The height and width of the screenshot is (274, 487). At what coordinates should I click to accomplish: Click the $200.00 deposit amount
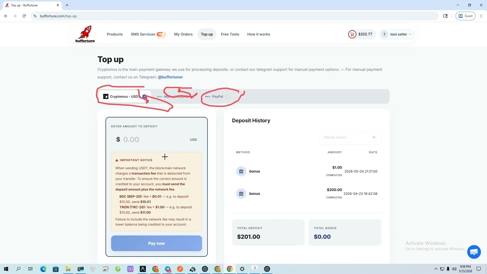(x=334, y=190)
